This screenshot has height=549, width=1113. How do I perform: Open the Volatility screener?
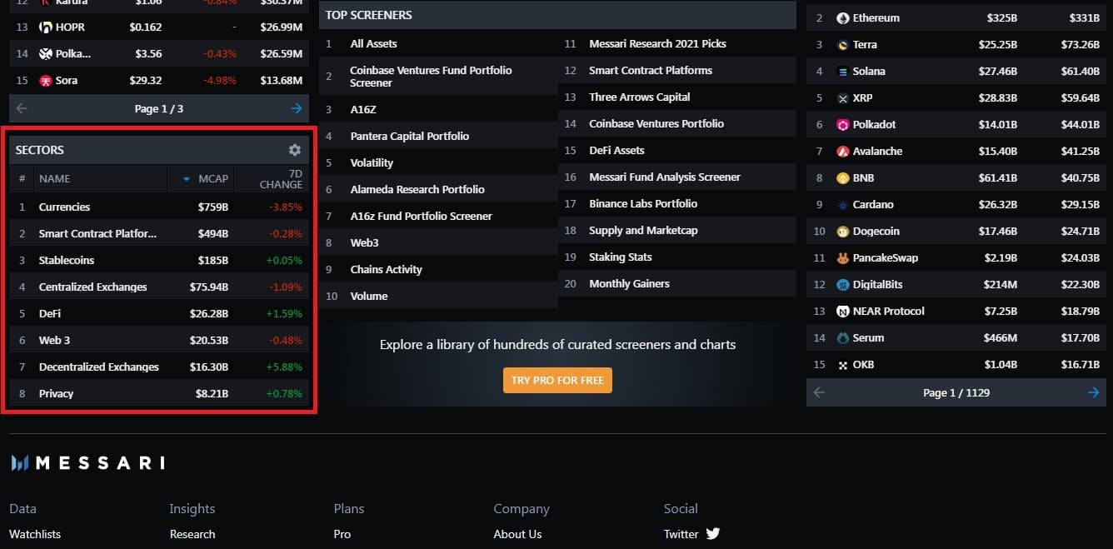(x=372, y=163)
